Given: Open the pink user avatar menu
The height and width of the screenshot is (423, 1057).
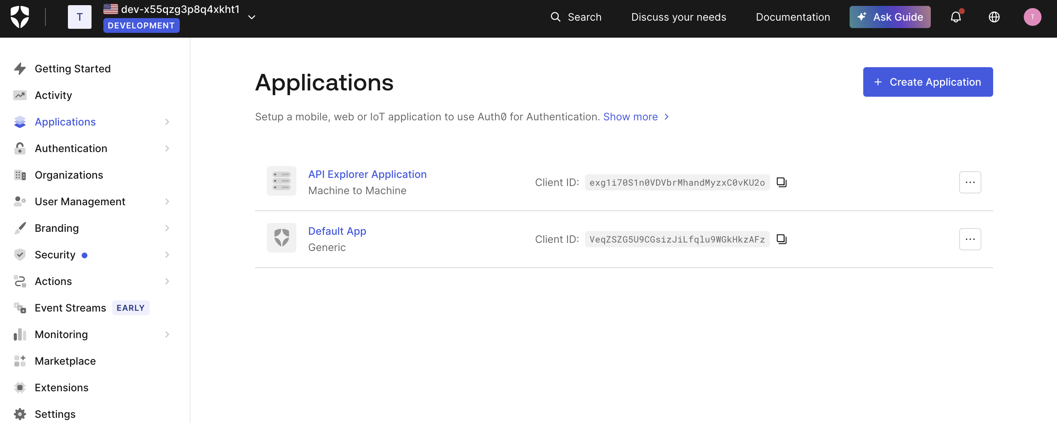Looking at the screenshot, I should pos(1032,17).
